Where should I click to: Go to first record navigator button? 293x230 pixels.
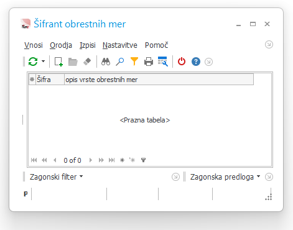(34, 160)
